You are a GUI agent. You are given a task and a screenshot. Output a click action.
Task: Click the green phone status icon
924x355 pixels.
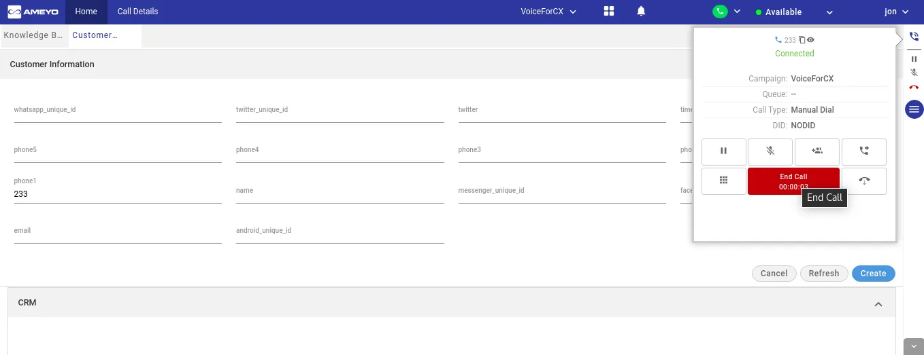720,12
